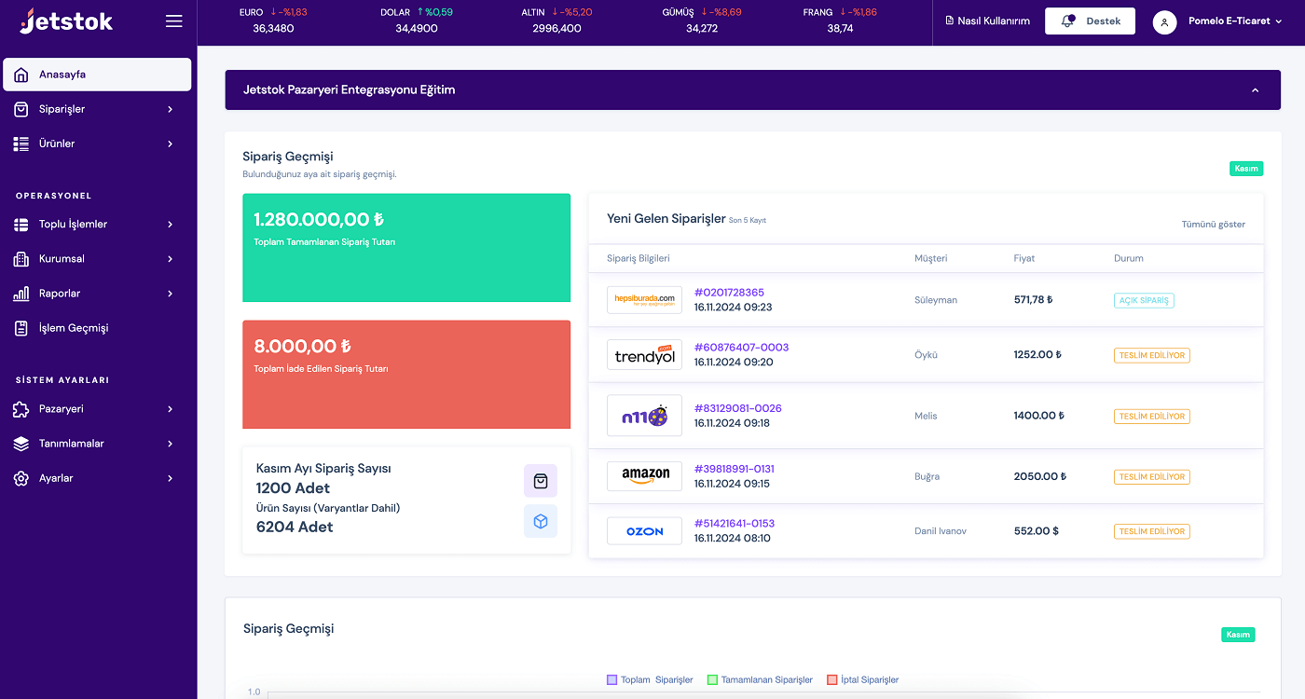Click the shopping bag order count icon
This screenshot has width=1305, height=699.
(x=541, y=481)
